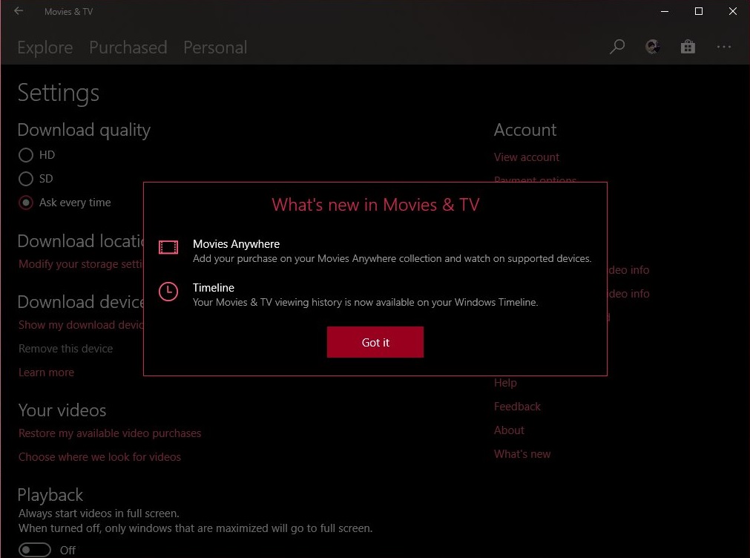This screenshot has width=750, height=558.
Task: Click the Movies Anywhere film icon
Action: tap(168, 247)
